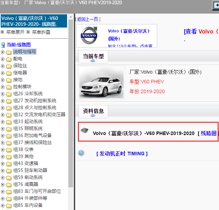Click the clock icon beside 发动机正时 TIMING
The image size is (219, 210).
(x=81, y=153)
